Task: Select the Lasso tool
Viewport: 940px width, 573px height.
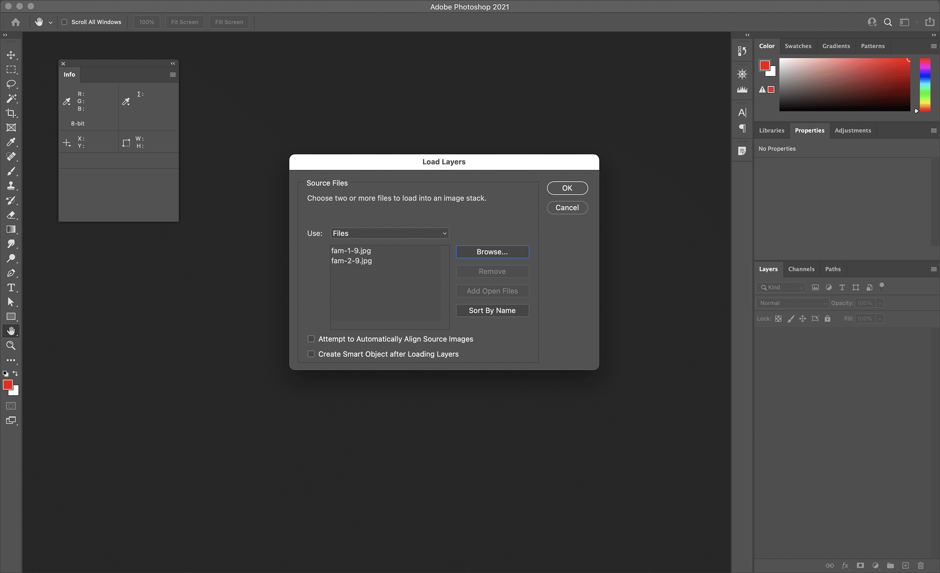Action: (11, 84)
